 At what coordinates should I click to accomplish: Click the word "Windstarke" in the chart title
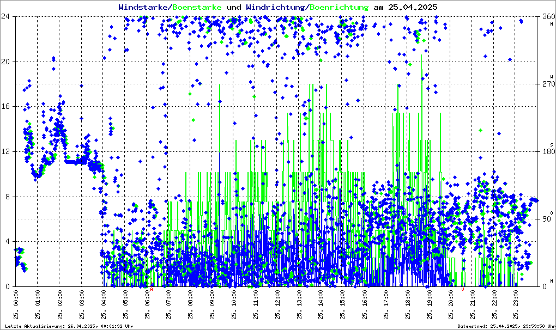(x=143, y=7)
